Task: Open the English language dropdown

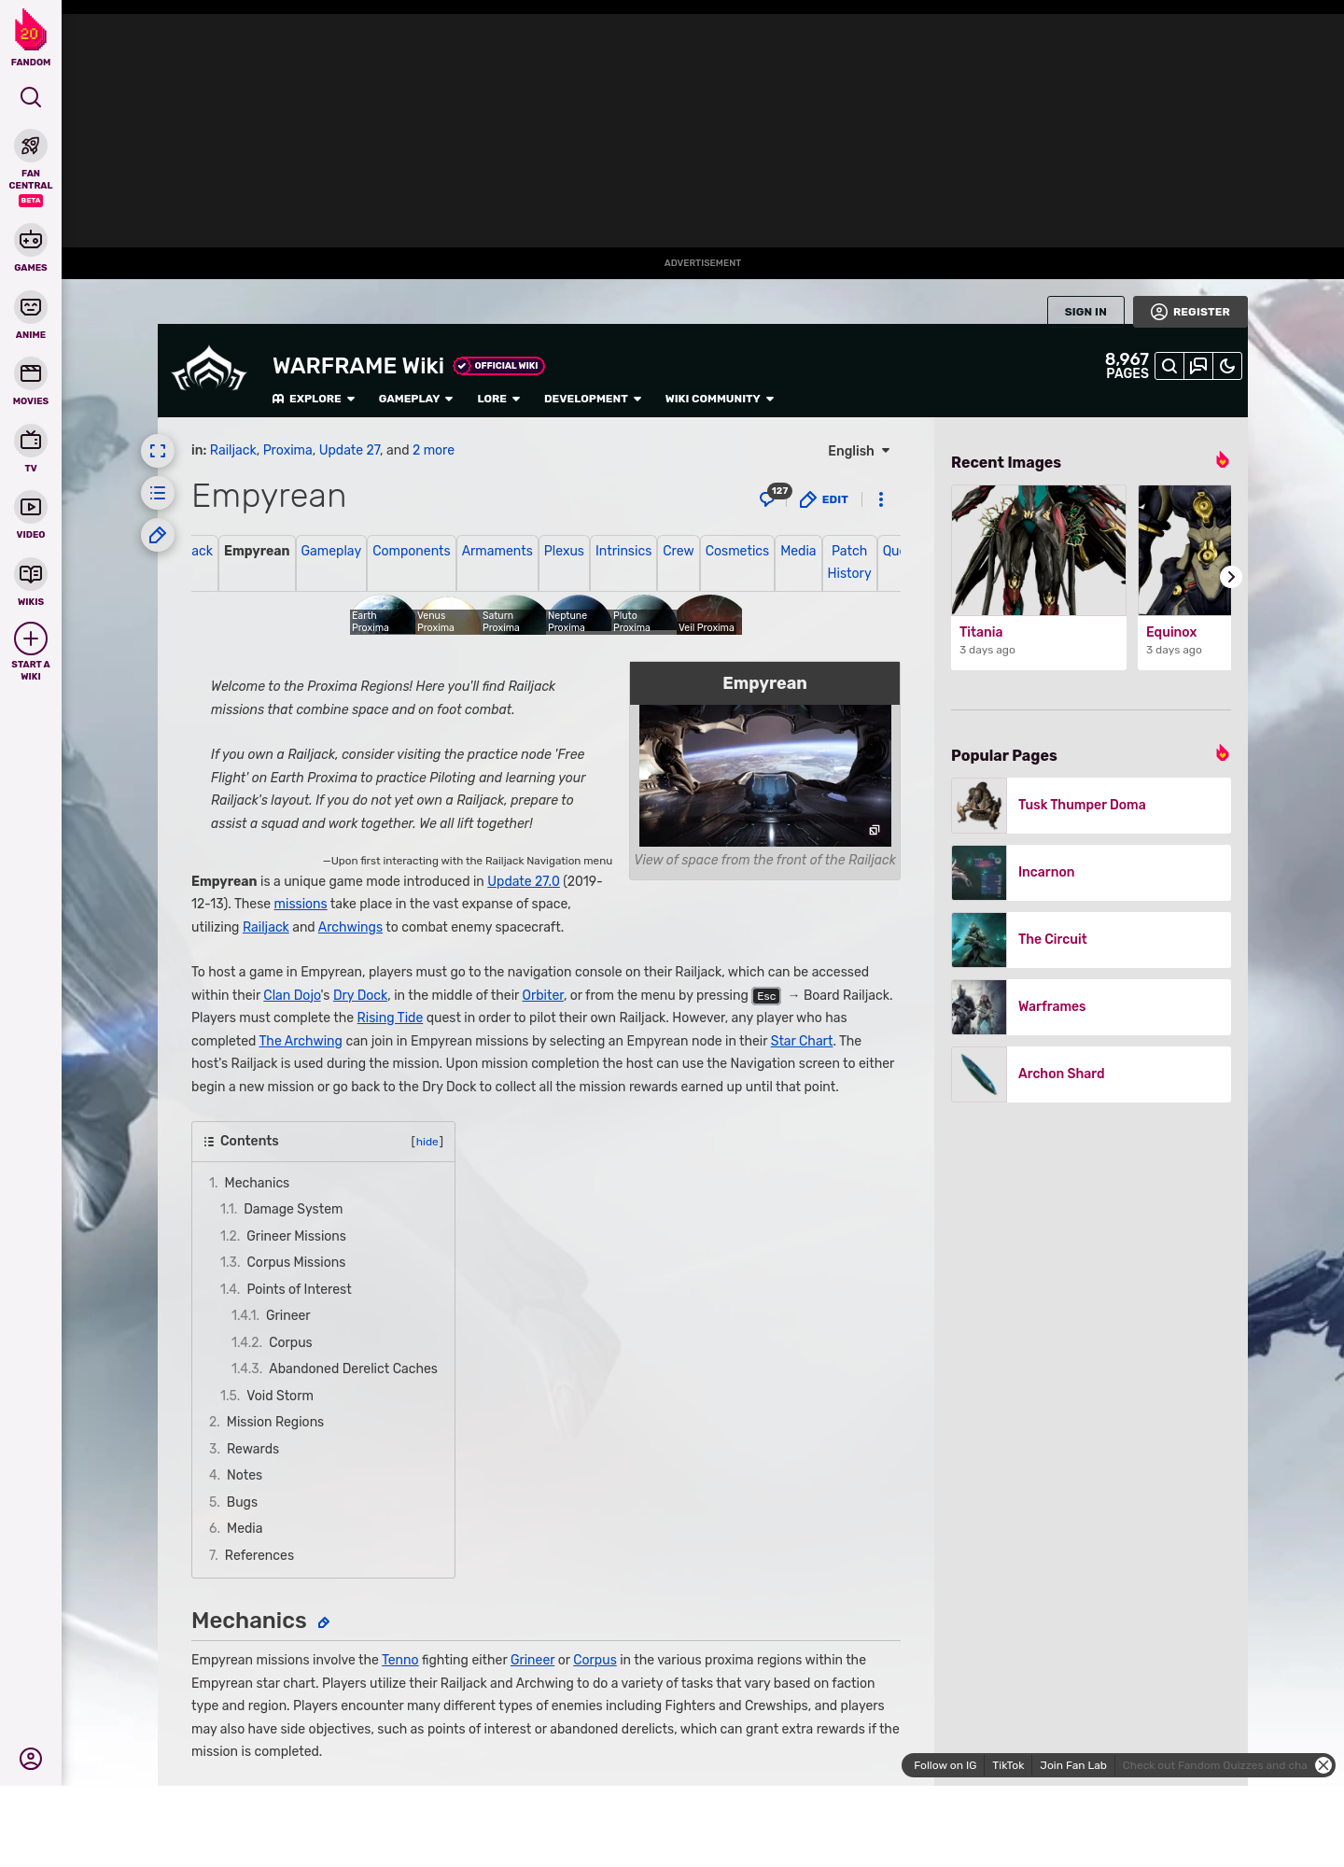Action: pyautogui.click(x=859, y=451)
